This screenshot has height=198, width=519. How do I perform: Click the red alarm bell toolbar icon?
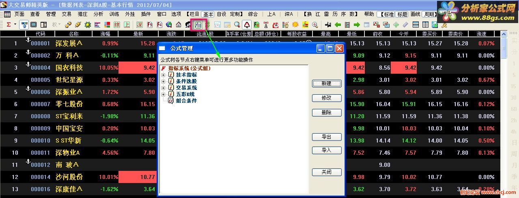(x=247, y=25)
